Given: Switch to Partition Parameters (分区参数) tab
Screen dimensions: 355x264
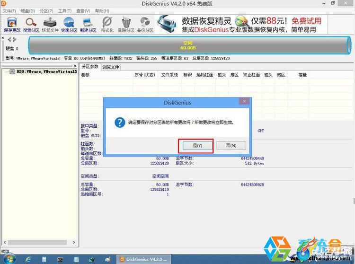Looking at the screenshot, I should [x=90, y=67].
